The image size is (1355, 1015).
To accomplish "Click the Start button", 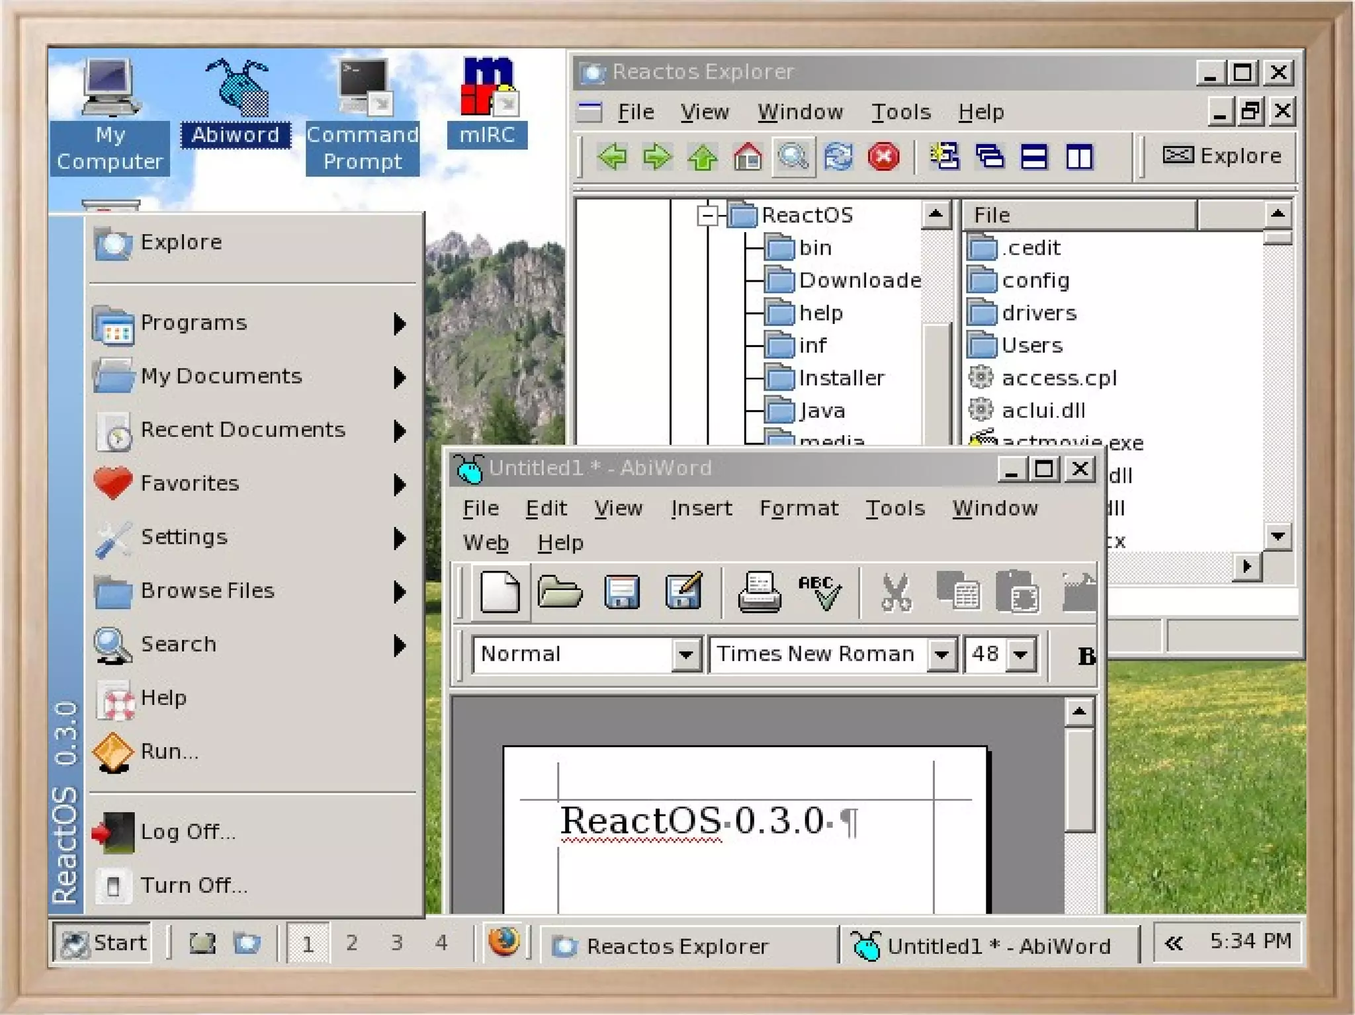I will pos(103,943).
